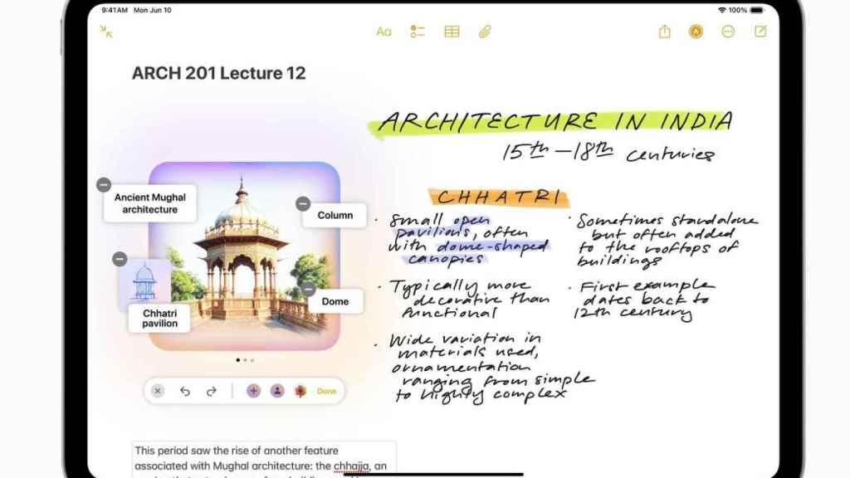Add a table to the note
Viewport: 850px width, 478px height.
click(452, 32)
